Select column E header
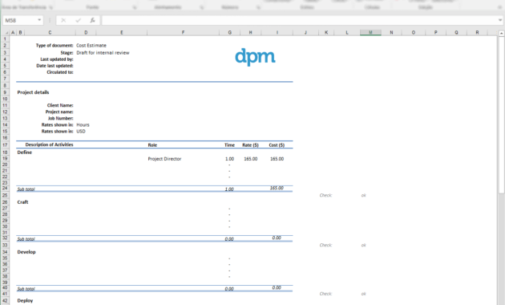The height and width of the screenshot is (305, 505). (x=121, y=33)
